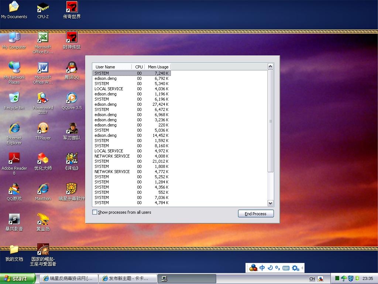Click the process list scroll up arrow
This screenshot has height=284, width=378.
click(270, 67)
